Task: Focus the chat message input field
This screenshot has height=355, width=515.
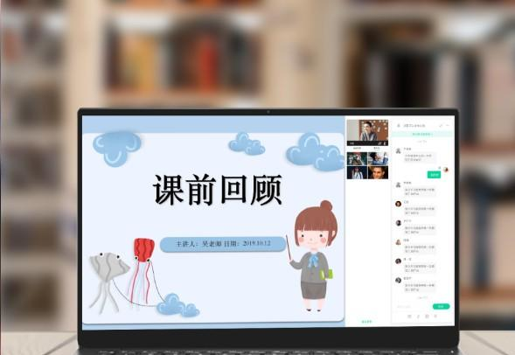Action: click(x=414, y=306)
